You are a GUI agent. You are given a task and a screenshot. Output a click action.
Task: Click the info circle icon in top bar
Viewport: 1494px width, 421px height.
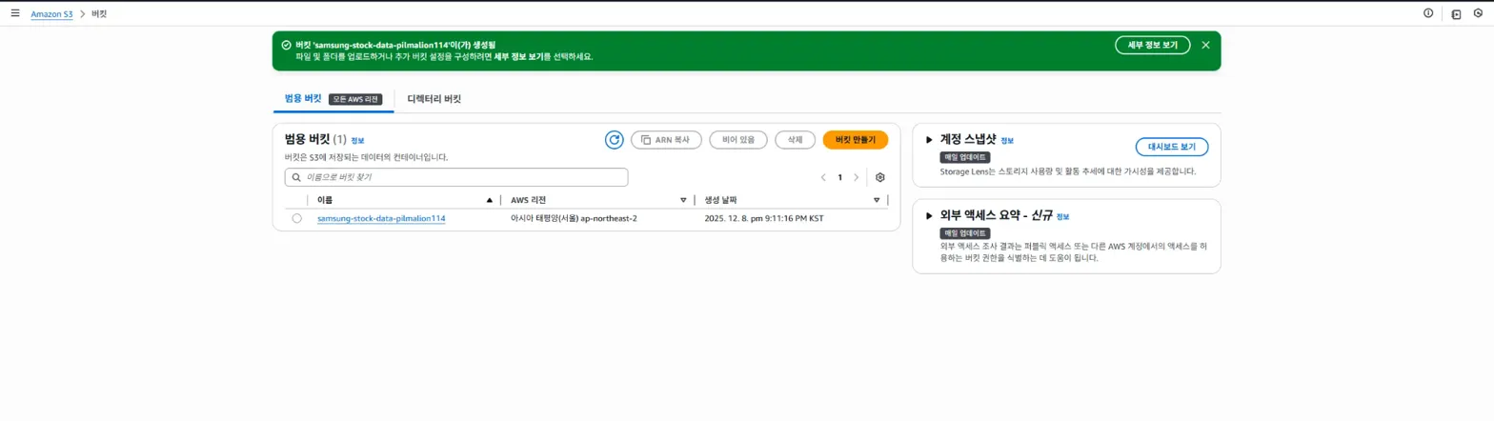click(1427, 13)
